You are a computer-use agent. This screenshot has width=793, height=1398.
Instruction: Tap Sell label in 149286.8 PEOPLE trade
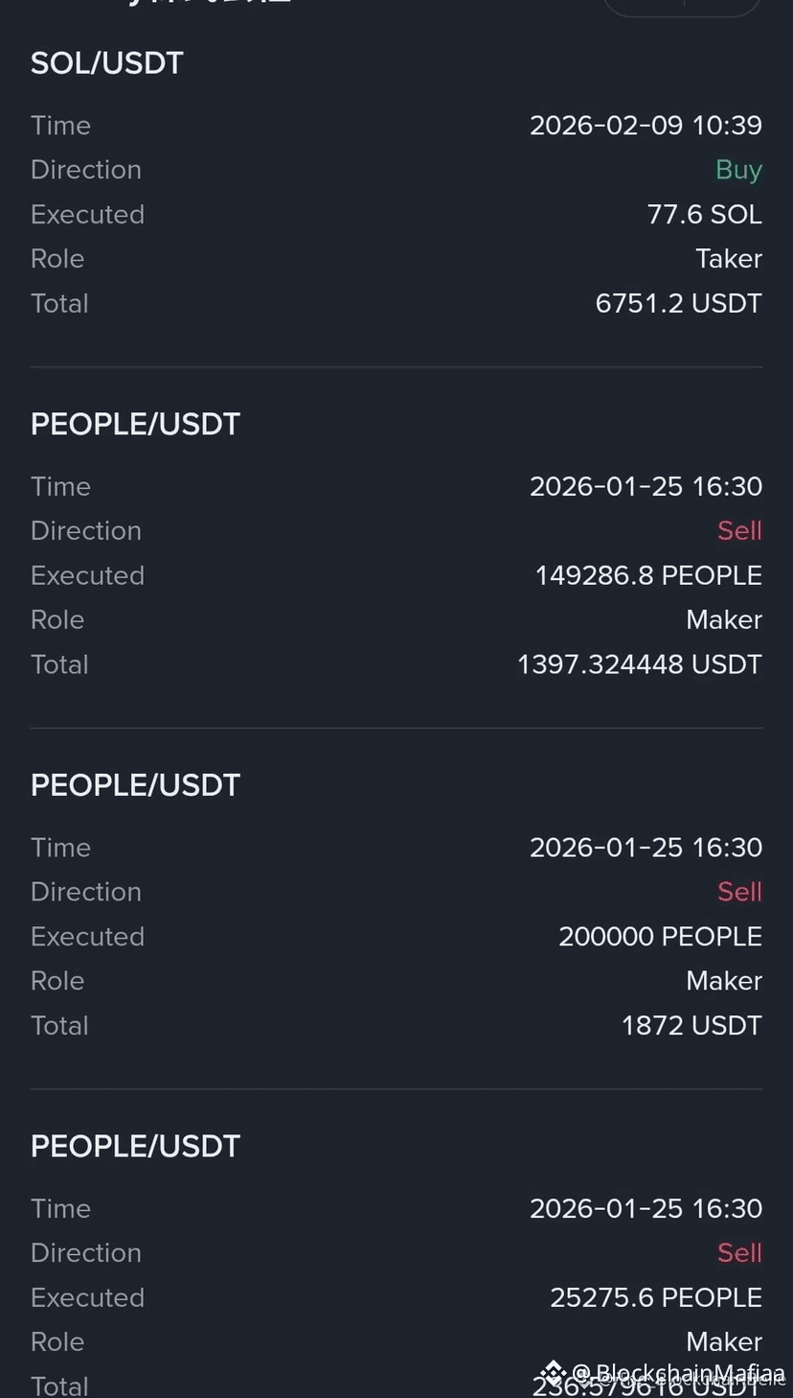coord(739,530)
